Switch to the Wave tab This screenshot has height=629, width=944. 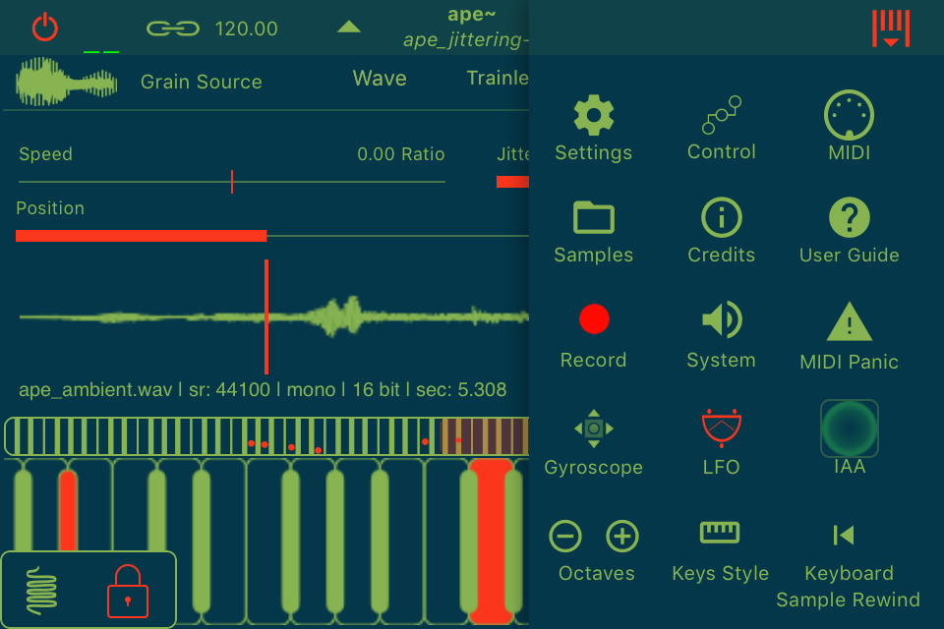click(380, 79)
